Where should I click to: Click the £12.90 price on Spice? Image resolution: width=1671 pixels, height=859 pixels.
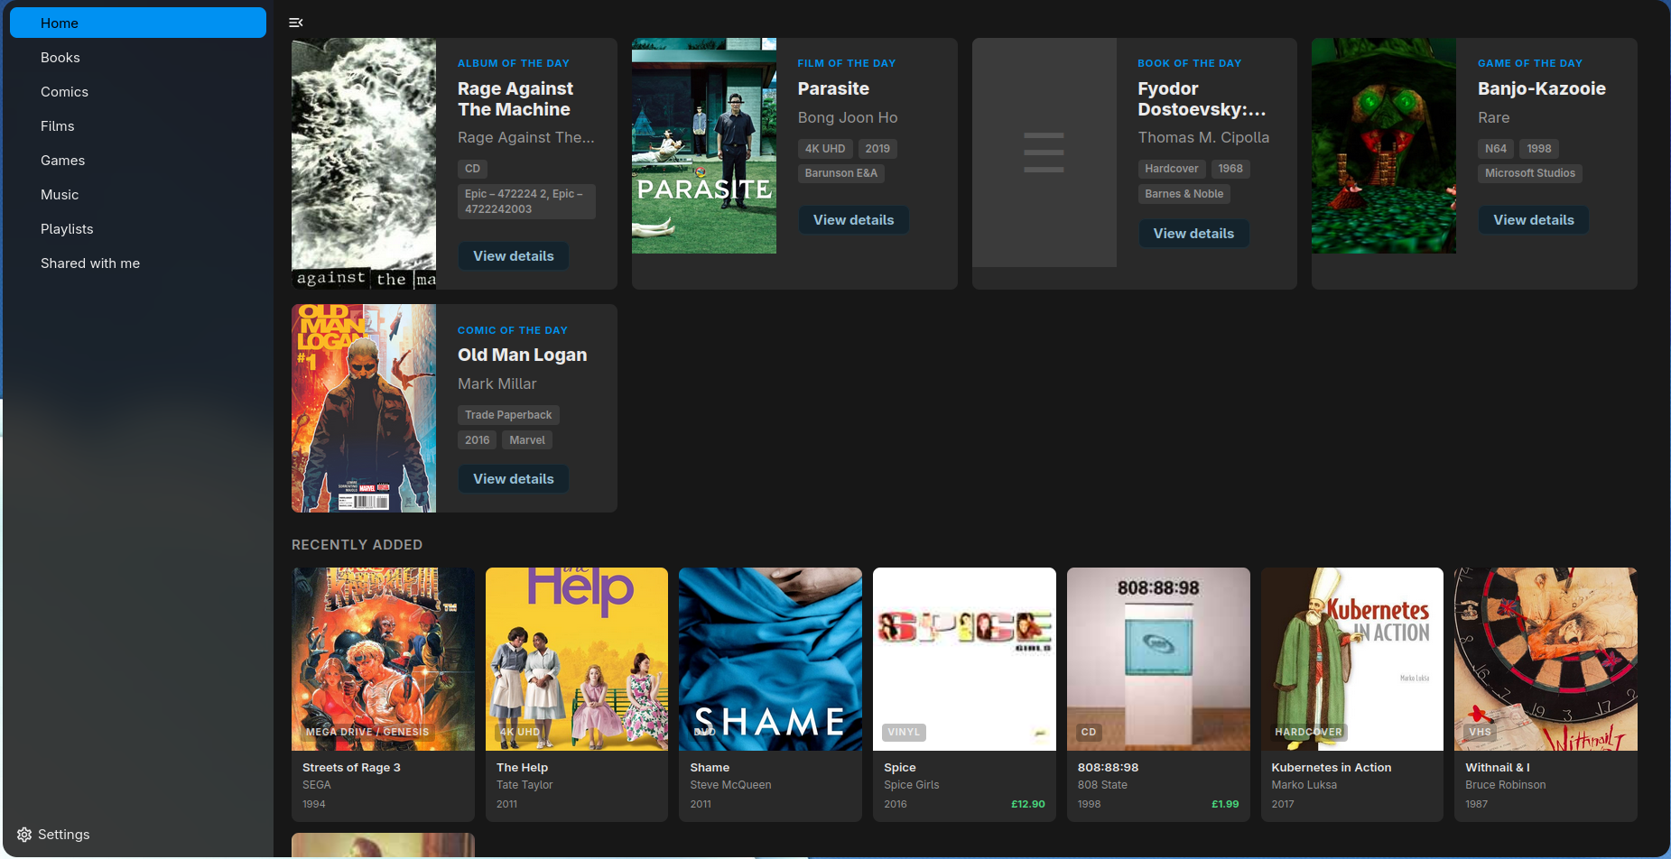(1028, 804)
